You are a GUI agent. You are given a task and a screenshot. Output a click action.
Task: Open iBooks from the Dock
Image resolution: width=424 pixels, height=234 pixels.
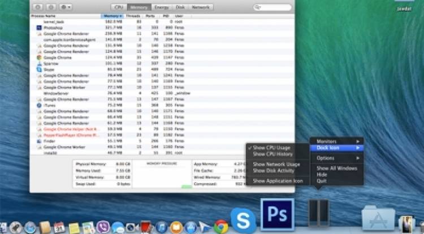tap(176, 227)
